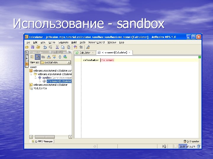Viewport: 213px width, 159px height.
Task: Click the Collapse All icon in project pane
Action: [x=60, y=57]
